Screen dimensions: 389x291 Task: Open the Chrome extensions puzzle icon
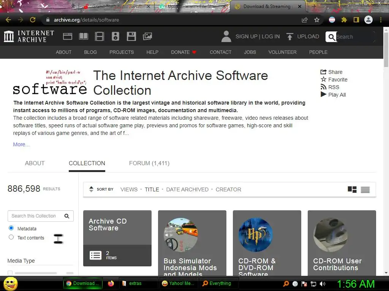344,20
